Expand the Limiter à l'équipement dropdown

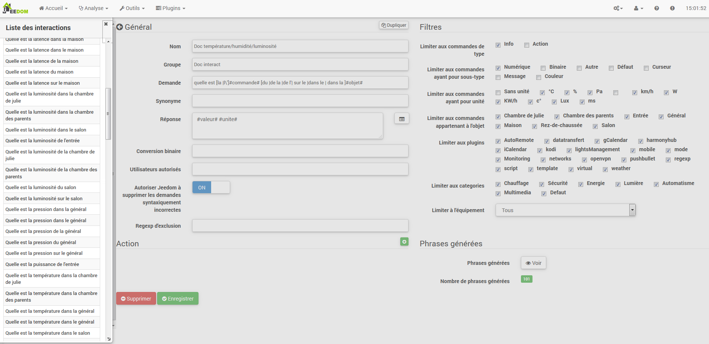pyautogui.click(x=632, y=210)
